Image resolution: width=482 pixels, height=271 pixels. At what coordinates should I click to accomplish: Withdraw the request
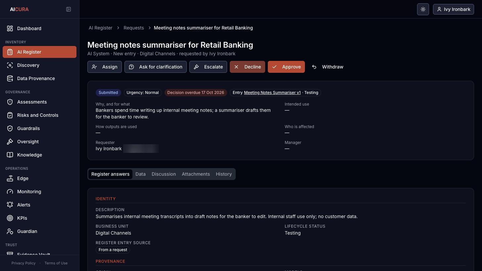tap(327, 67)
